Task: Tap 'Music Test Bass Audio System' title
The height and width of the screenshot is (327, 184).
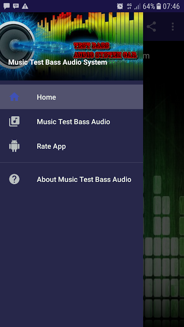Action: [x=58, y=62]
